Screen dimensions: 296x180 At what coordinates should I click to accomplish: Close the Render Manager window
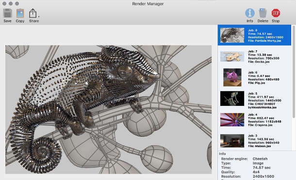point(4,3)
